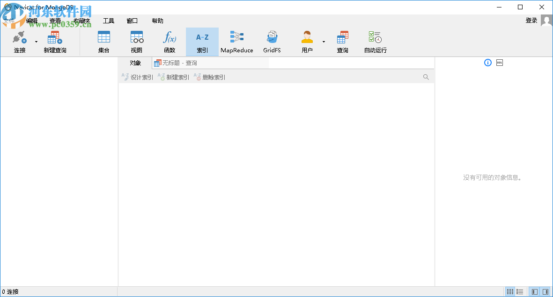Click the user avatar icon
Image resolution: width=553 pixels, height=297 pixels.
point(546,21)
